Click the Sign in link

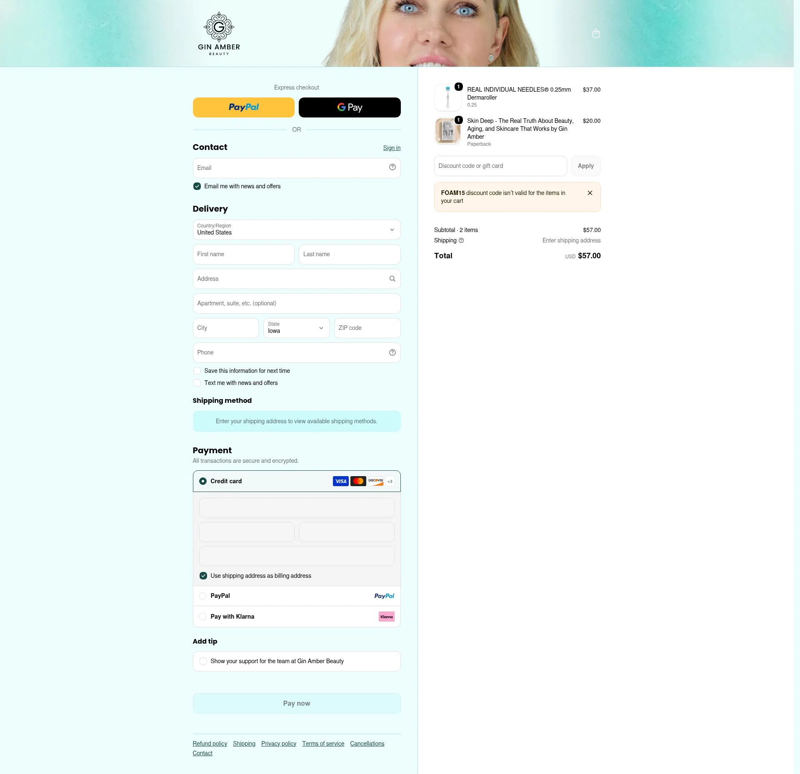(x=392, y=148)
